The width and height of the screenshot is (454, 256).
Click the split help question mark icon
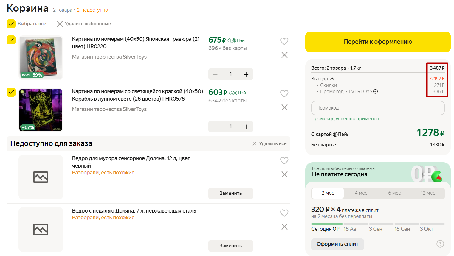pyautogui.click(x=440, y=244)
